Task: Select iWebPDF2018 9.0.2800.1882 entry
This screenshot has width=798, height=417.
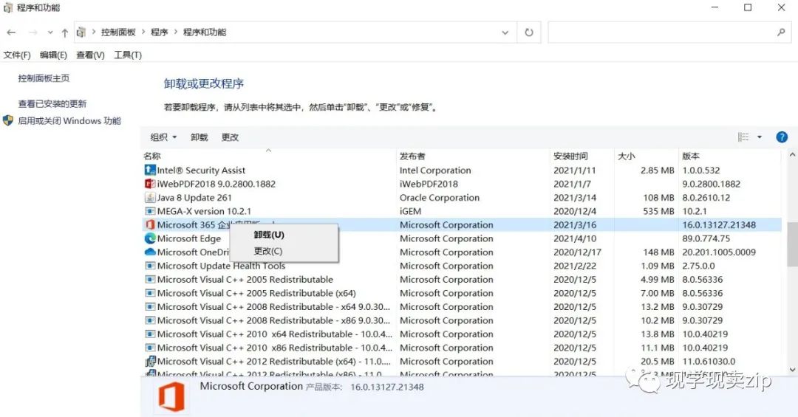Action: 216,184
